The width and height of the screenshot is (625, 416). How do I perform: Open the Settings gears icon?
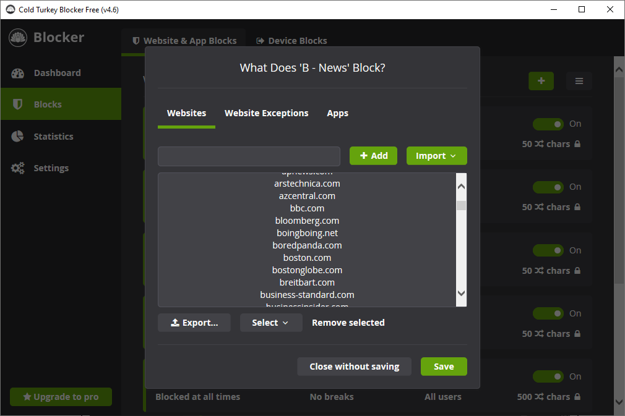click(x=17, y=168)
